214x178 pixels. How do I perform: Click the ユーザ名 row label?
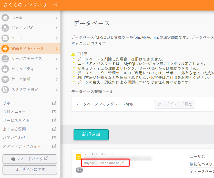197,156
